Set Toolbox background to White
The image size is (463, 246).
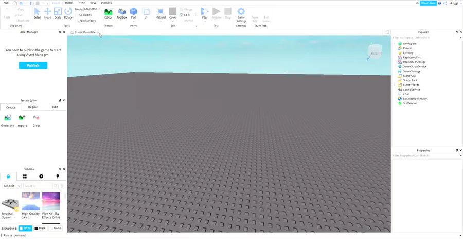(25, 229)
